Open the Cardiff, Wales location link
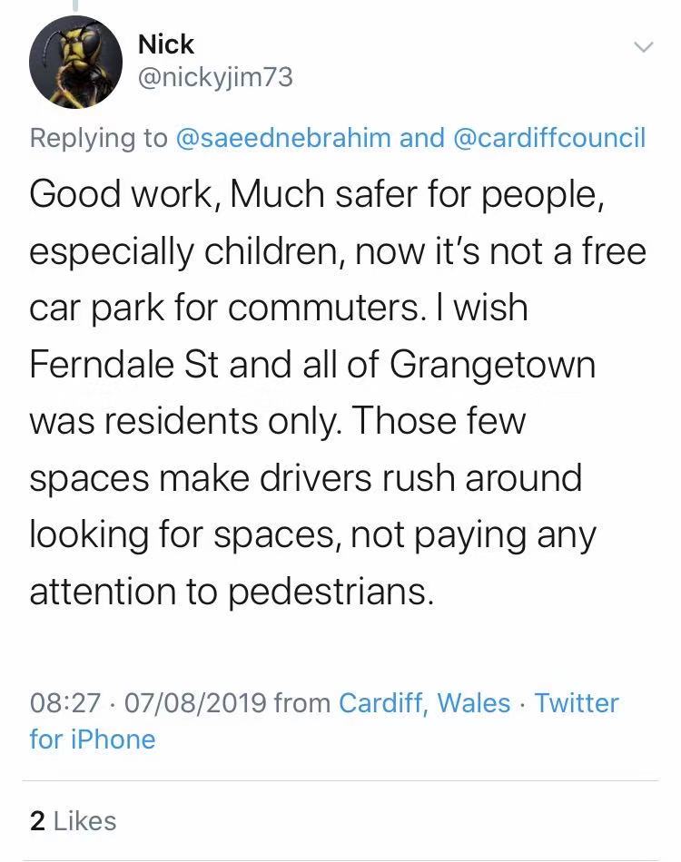The width and height of the screenshot is (681, 862). 425,703
